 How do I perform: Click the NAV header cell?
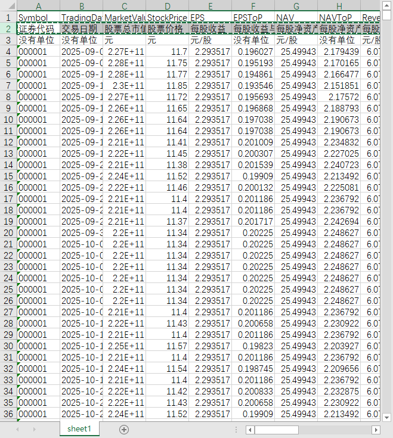(x=296, y=17)
